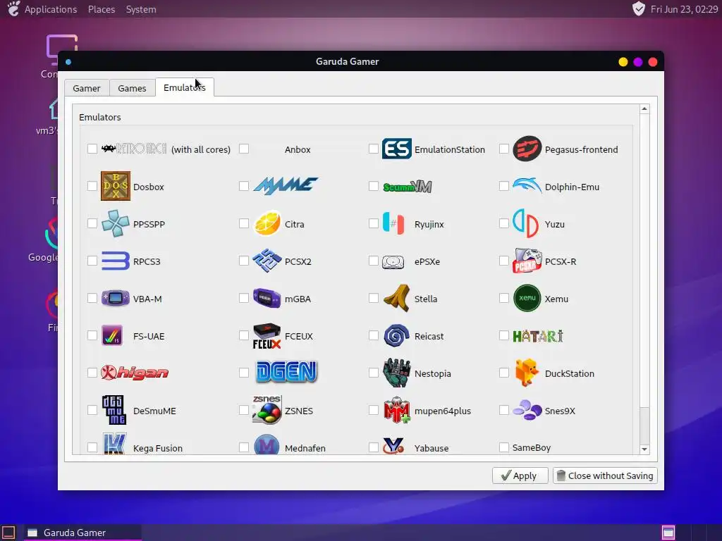
Task: Tick the Anbox checkbox
Action: coord(244,149)
